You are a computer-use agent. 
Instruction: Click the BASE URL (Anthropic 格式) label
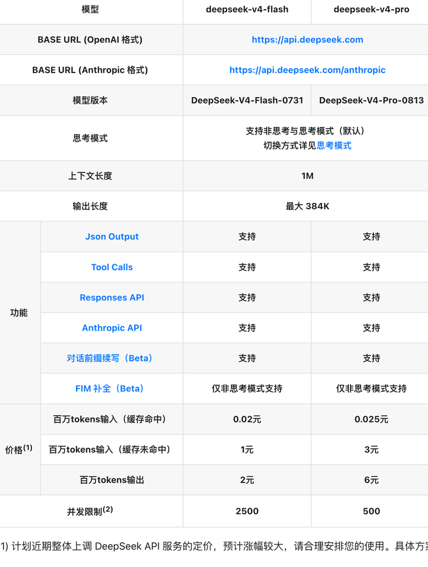tap(90, 70)
